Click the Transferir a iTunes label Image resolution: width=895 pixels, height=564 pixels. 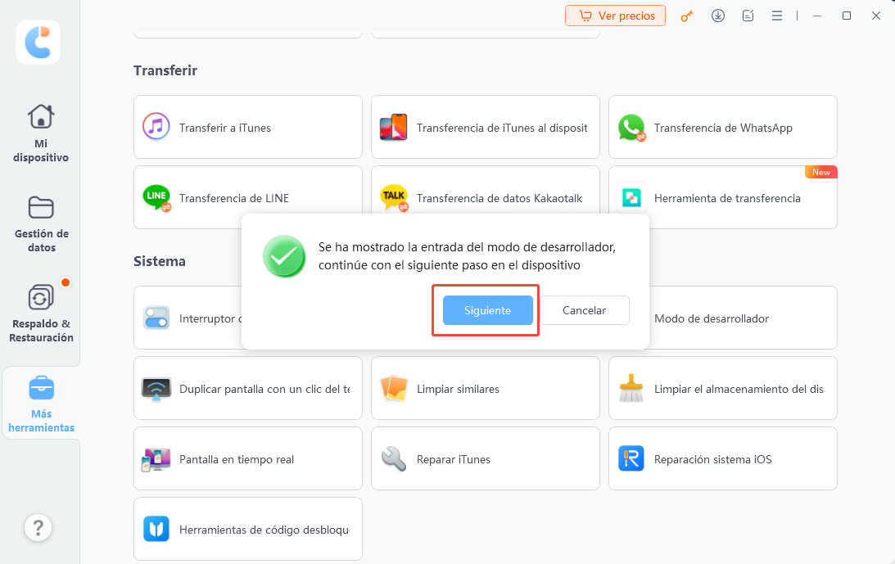(x=225, y=128)
